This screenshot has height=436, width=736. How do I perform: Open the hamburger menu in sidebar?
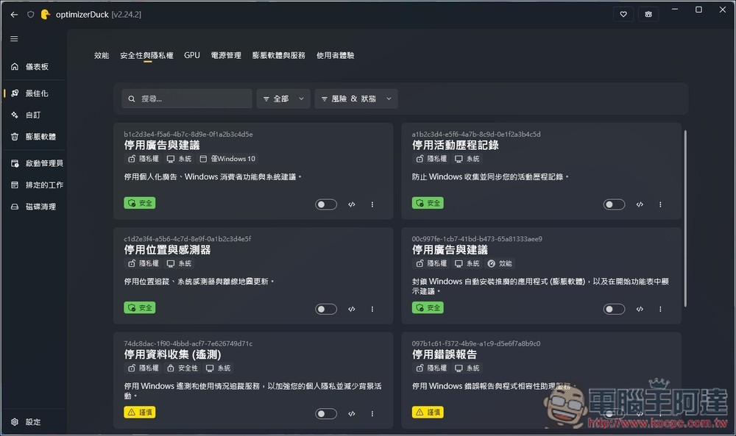pyautogui.click(x=14, y=38)
